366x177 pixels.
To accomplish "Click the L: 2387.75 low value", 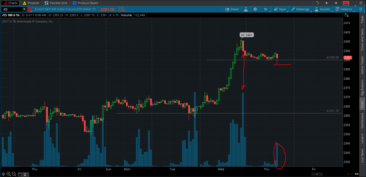I will click(x=88, y=15).
